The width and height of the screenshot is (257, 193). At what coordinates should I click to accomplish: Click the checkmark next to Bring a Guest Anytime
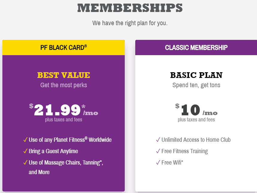tap(25, 151)
